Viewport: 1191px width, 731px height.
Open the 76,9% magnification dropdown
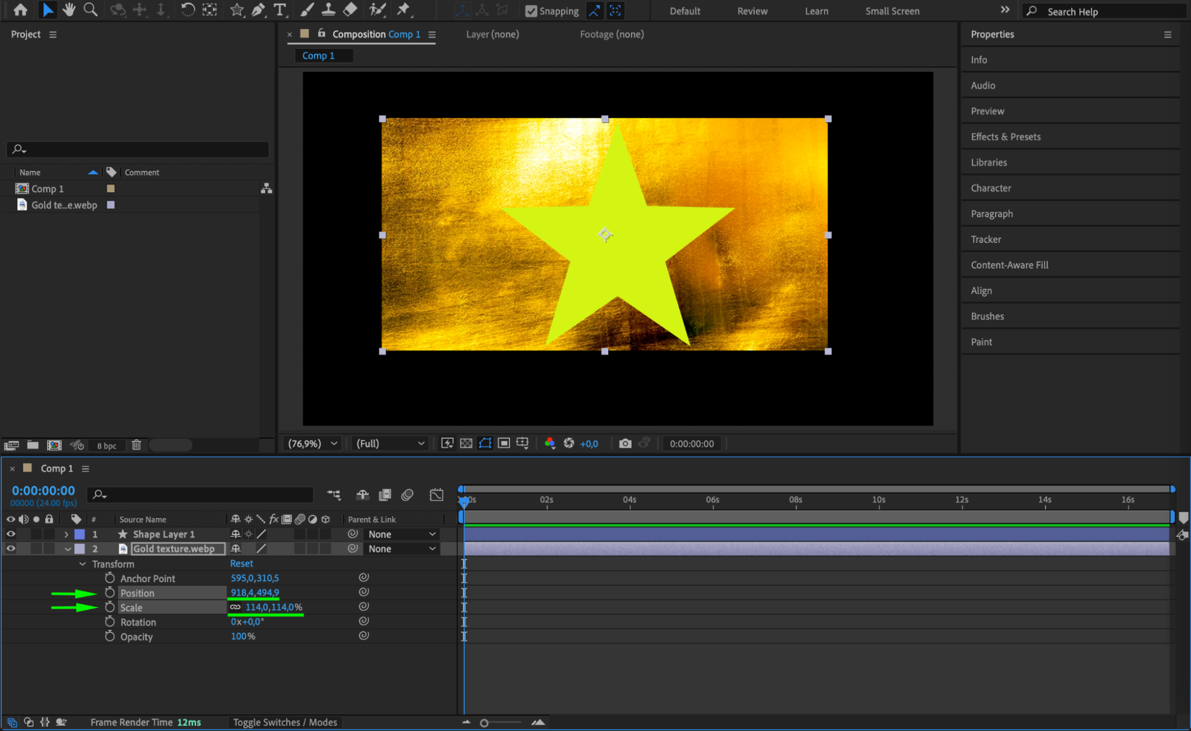(x=313, y=443)
